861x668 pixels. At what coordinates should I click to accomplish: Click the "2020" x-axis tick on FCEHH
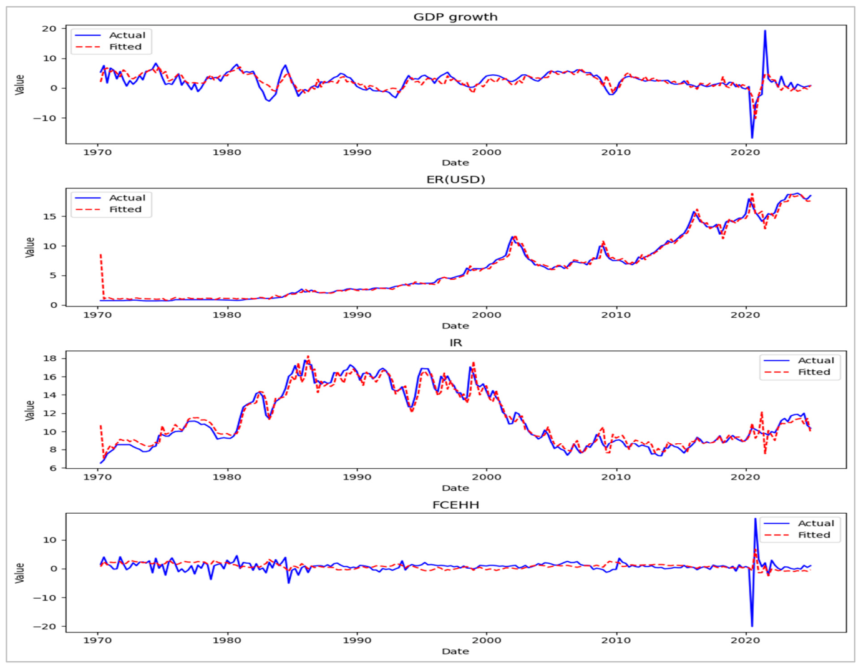point(746,640)
